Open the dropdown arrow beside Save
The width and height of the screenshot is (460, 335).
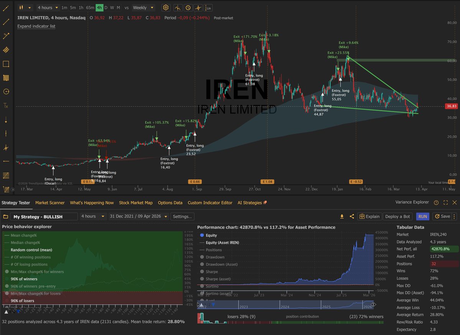tap(455, 217)
